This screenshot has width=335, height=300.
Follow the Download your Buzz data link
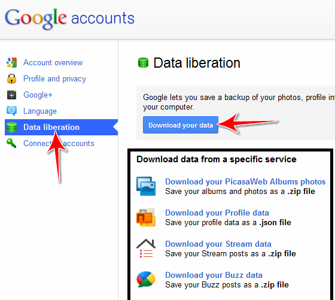[x=214, y=275]
